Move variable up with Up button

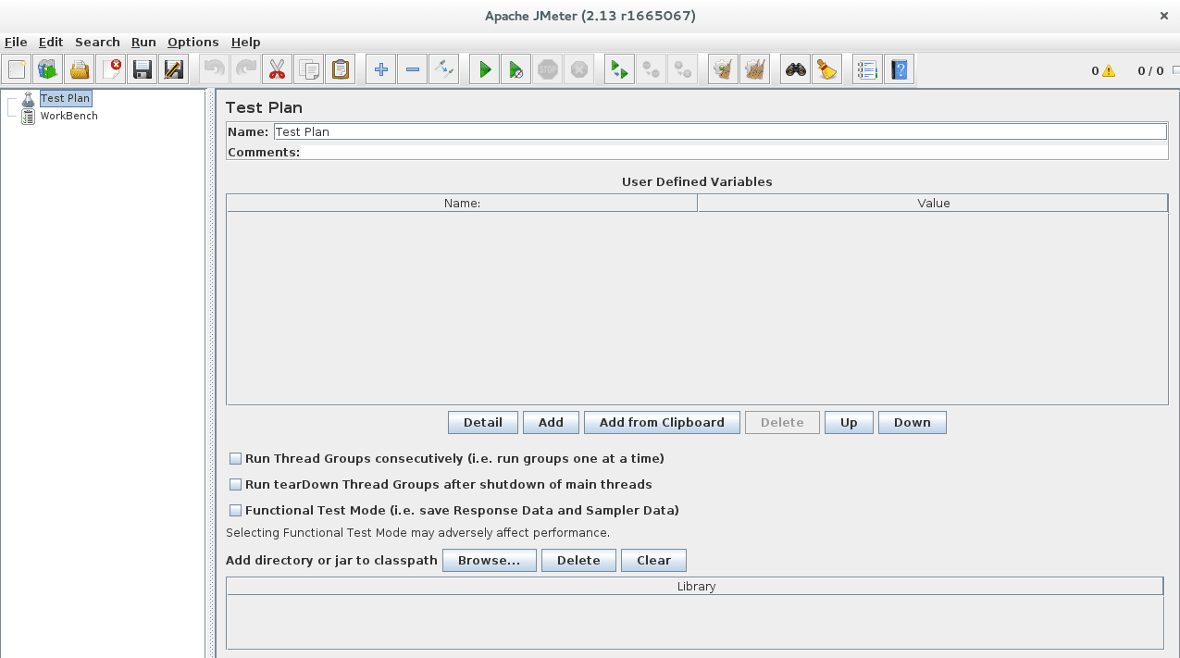(x=849, y=422)
